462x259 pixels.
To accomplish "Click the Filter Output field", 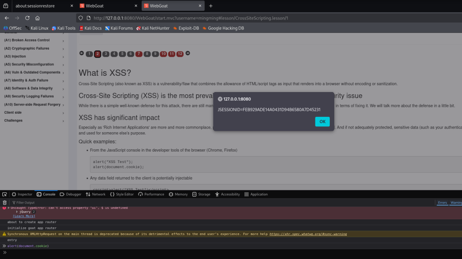I will (x=222, y=203).
